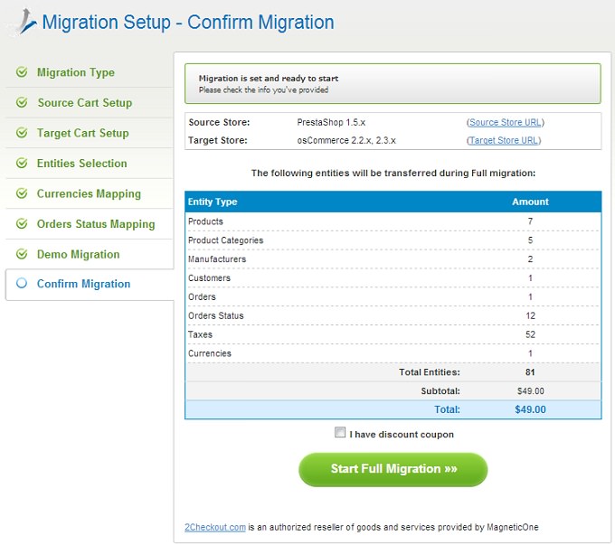Open the Demo Migration step
The image size is (615, 545).
[78, 254]
